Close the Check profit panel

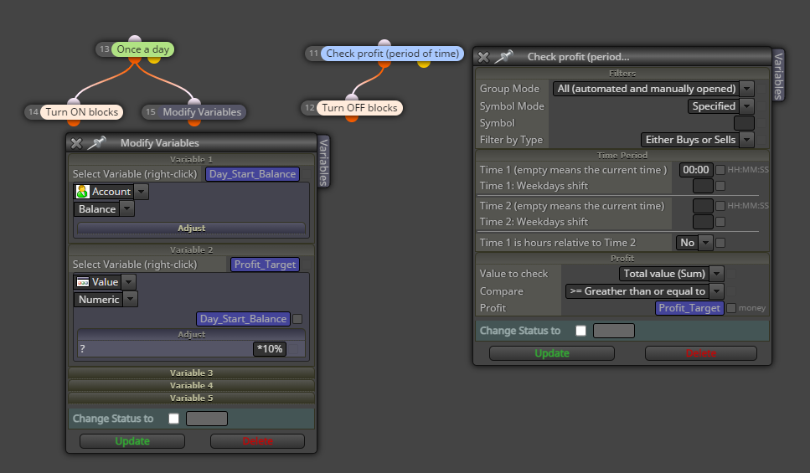[483, 57]
